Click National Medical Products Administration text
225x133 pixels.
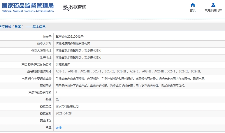[x=28, y=11]
